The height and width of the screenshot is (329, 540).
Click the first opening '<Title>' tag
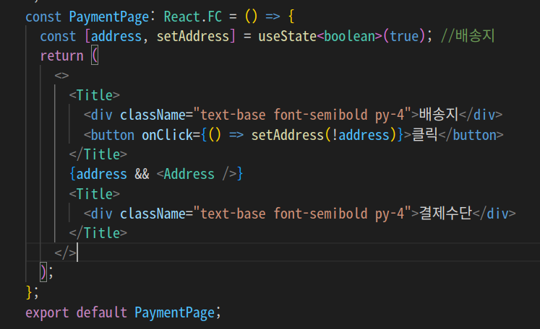coord(95,95)
